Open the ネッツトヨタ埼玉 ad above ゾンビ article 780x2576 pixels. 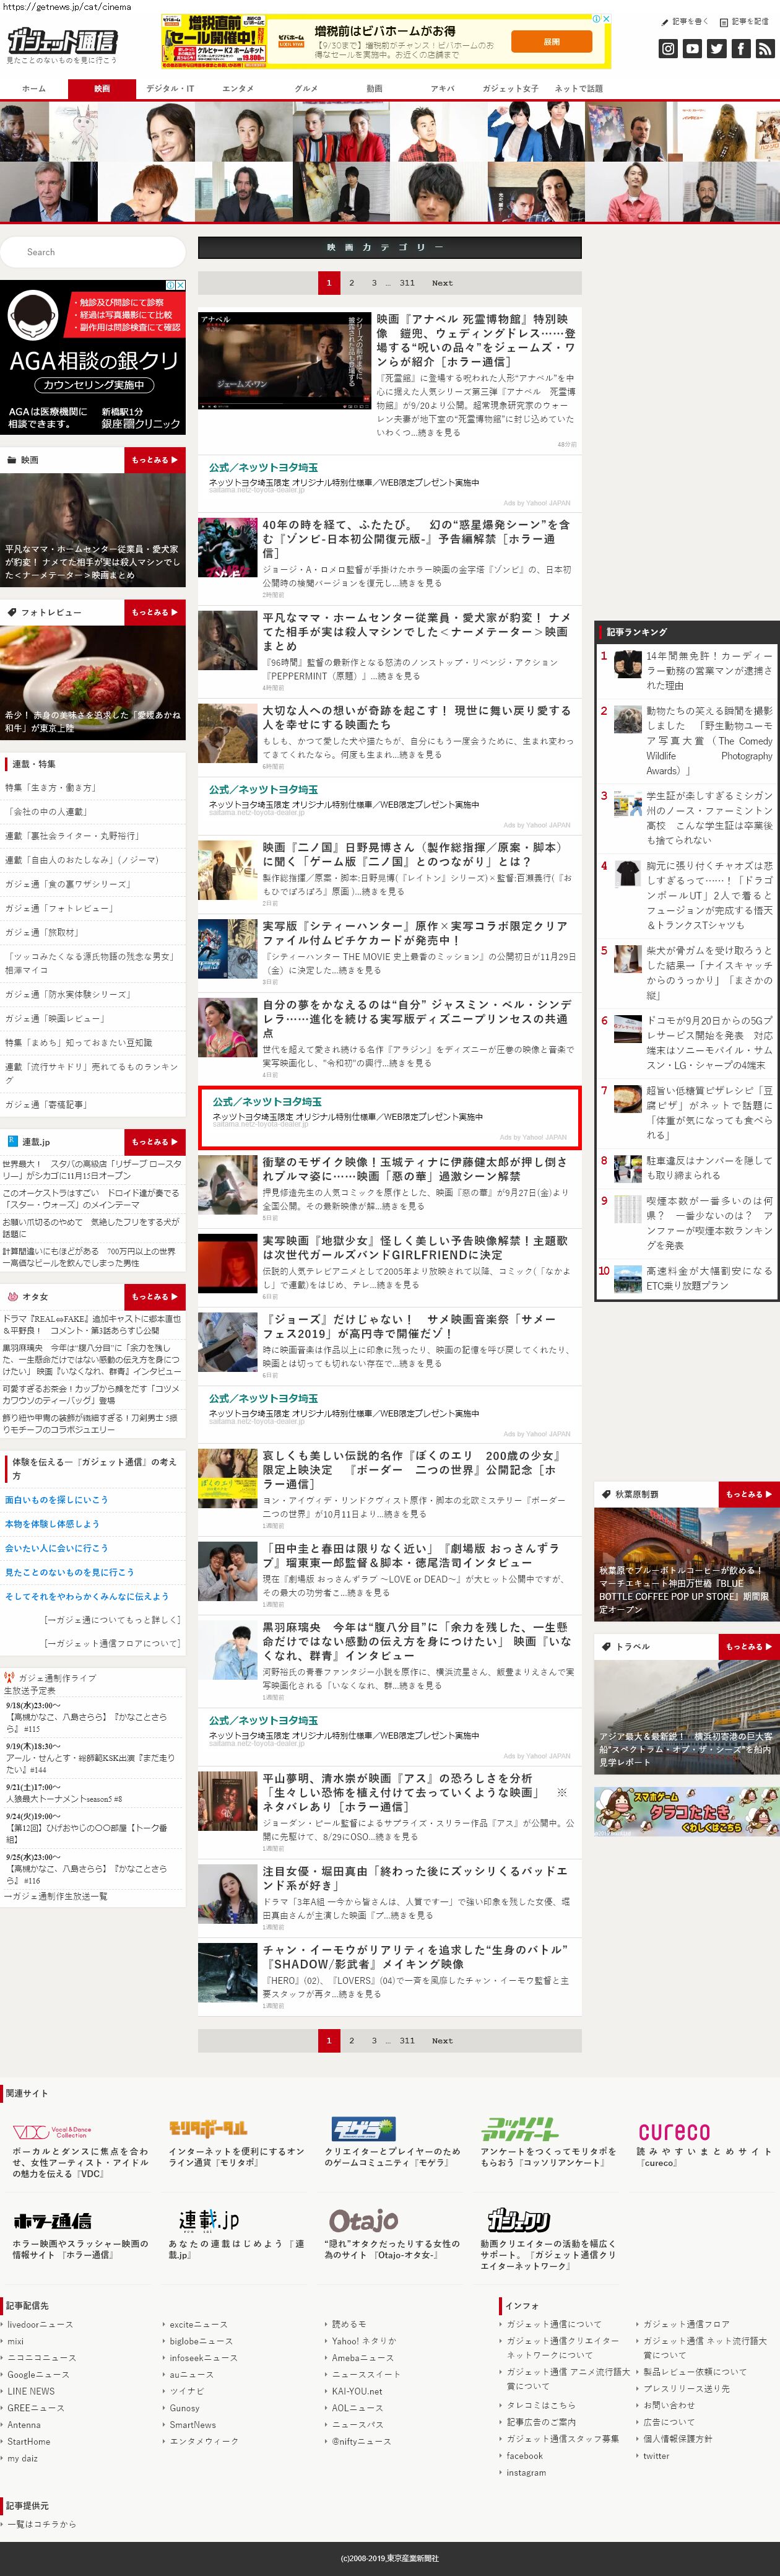point(389,483)
